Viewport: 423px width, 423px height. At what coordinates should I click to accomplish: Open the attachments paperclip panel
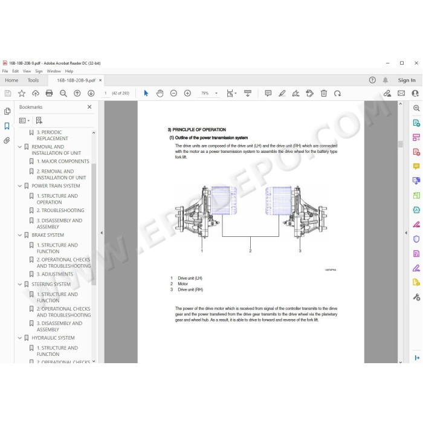coord(7,140)
